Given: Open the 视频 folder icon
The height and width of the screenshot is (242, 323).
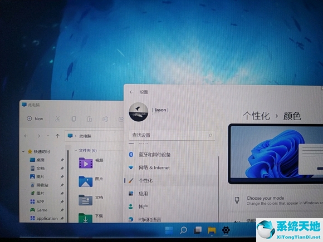Looking at the screenshot, I should click(x=86, y=163).
